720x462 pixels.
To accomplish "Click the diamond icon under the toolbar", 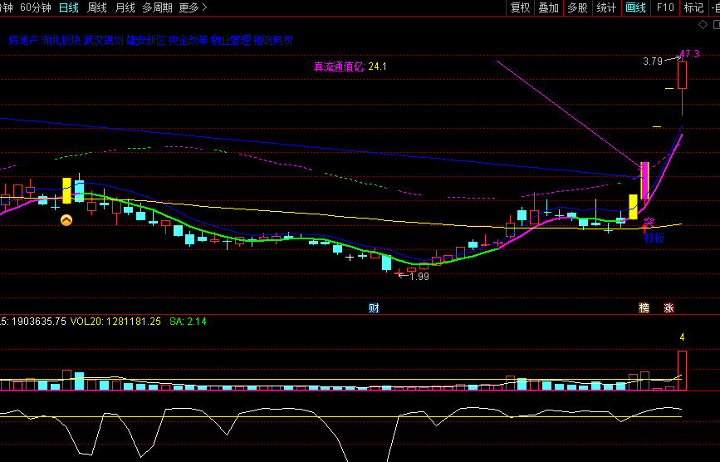I will (x=703, y=25).
